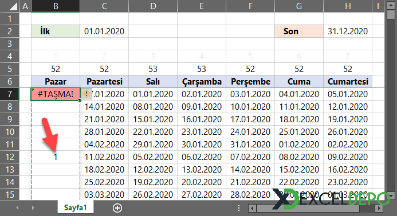The image size is (397, 216).
Task: Select the orange Son label cell
Action: pyautogui.click(x=299, y=31)
